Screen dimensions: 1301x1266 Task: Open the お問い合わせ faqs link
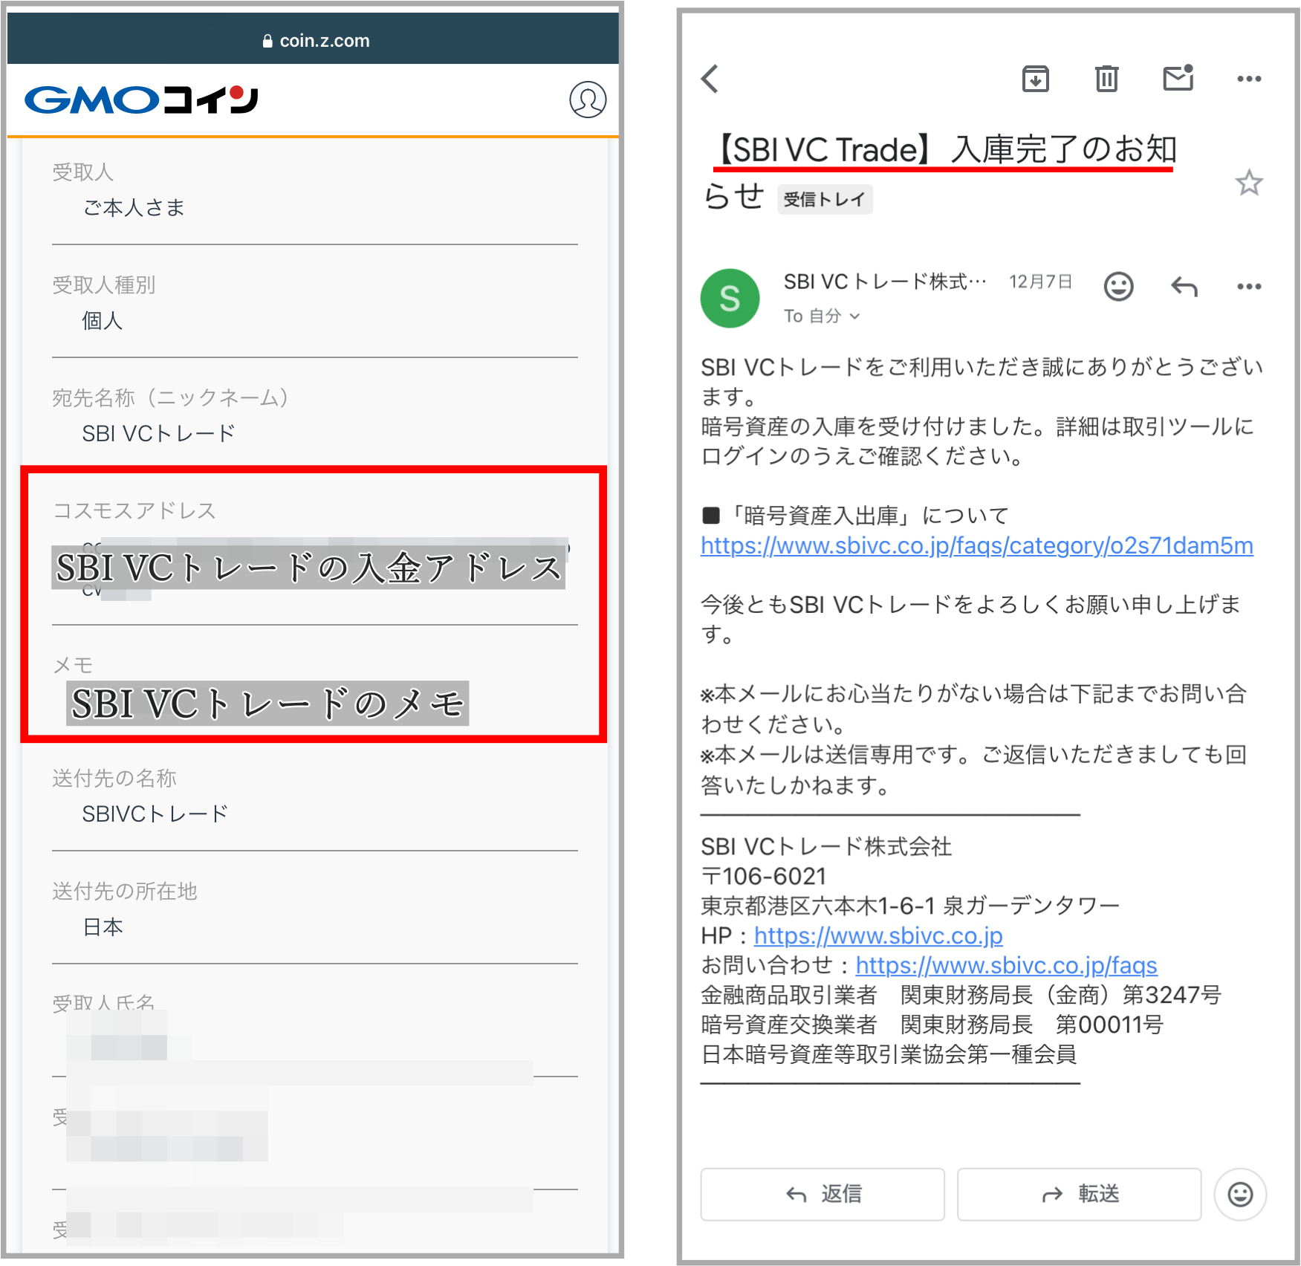1007,966
